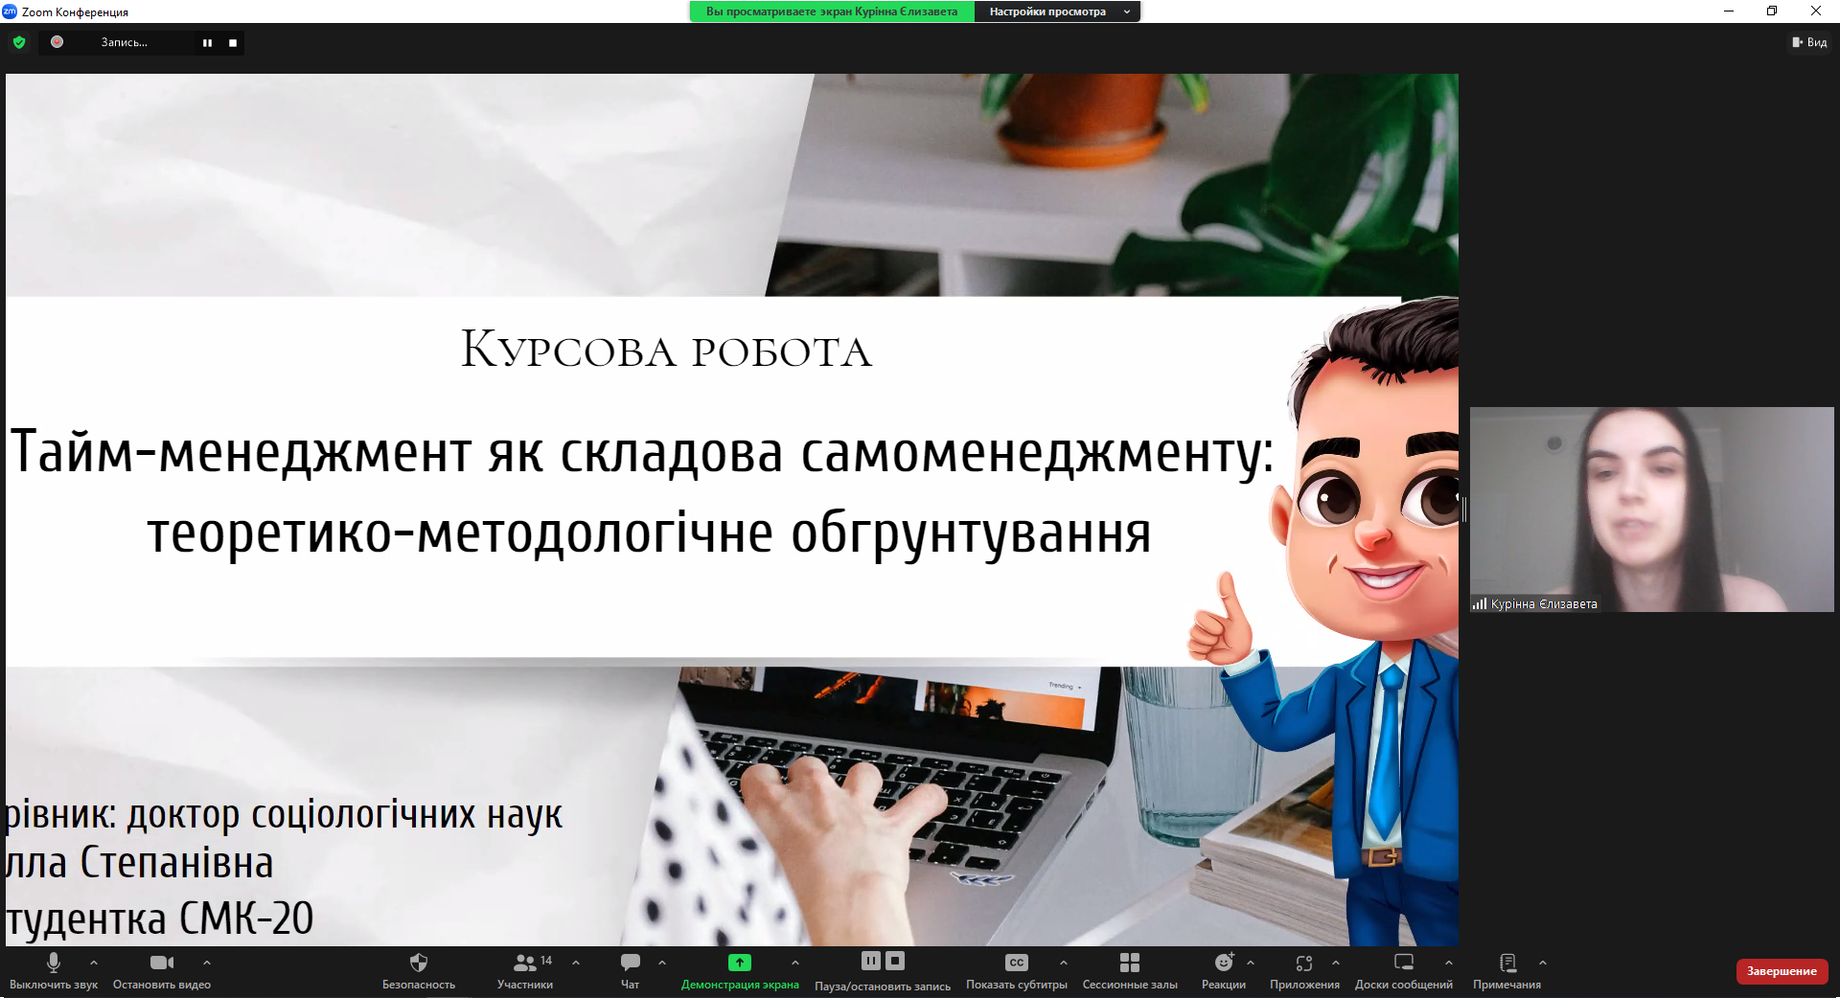Open the View (Вид) menu at top right
The height and width of the screenshot is (998, 1840).
click(x=1809, y=42)
